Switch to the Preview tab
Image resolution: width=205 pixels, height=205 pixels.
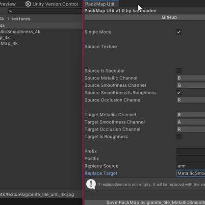tap(8, 4)
